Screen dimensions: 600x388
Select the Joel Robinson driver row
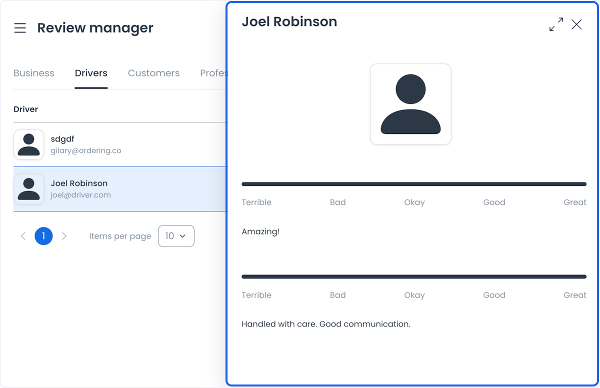point(120,189)
